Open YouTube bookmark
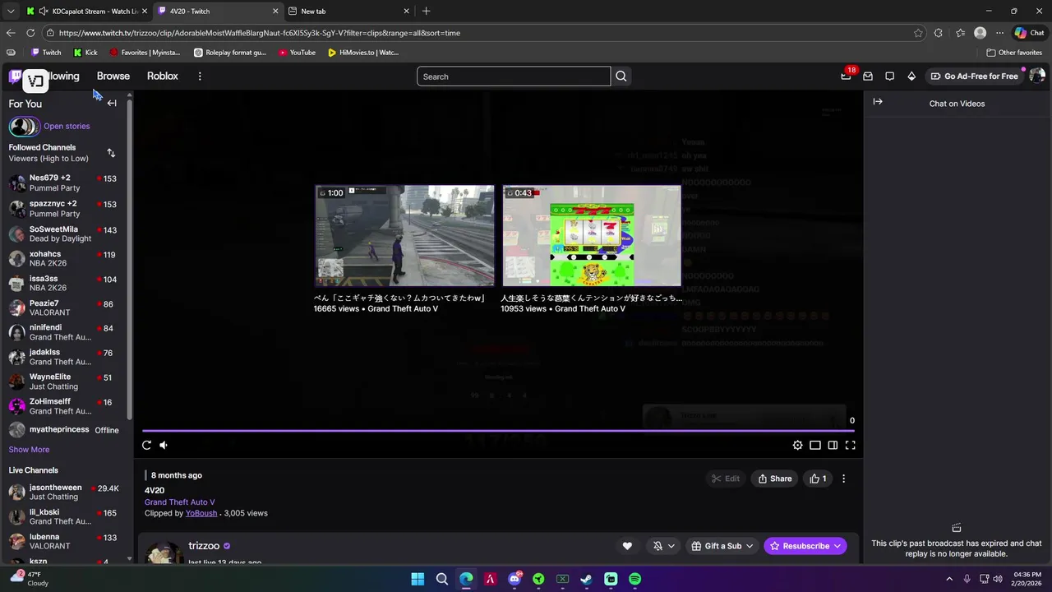 (x=297, y=53)
